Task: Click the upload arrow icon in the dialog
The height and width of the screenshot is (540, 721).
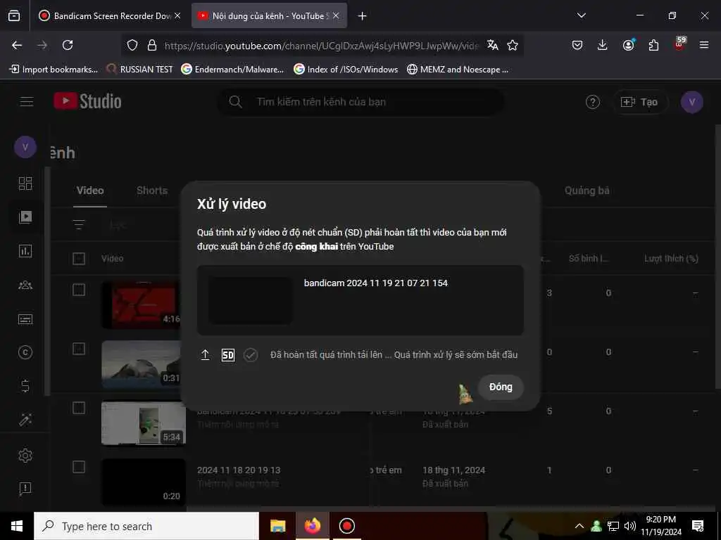Action: click(x=205, y=355)
